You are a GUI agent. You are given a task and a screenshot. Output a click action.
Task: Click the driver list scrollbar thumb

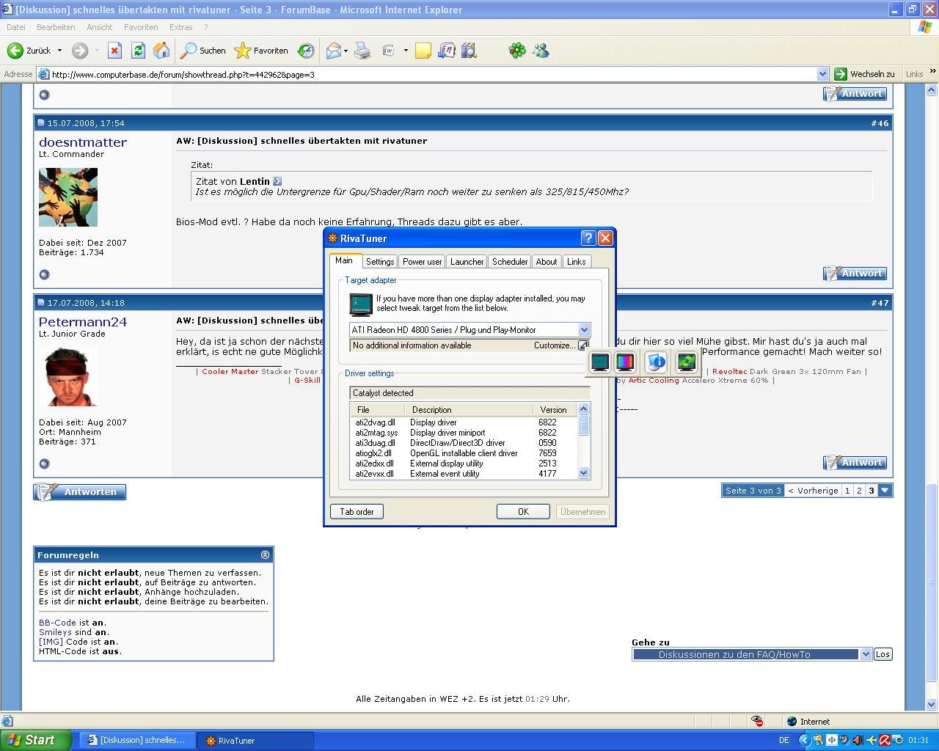tap(584, 425)
